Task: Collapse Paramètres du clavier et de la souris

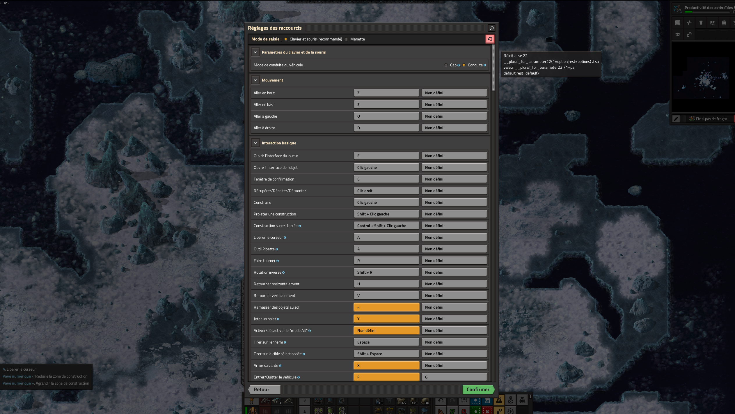Action: (255, 52)
